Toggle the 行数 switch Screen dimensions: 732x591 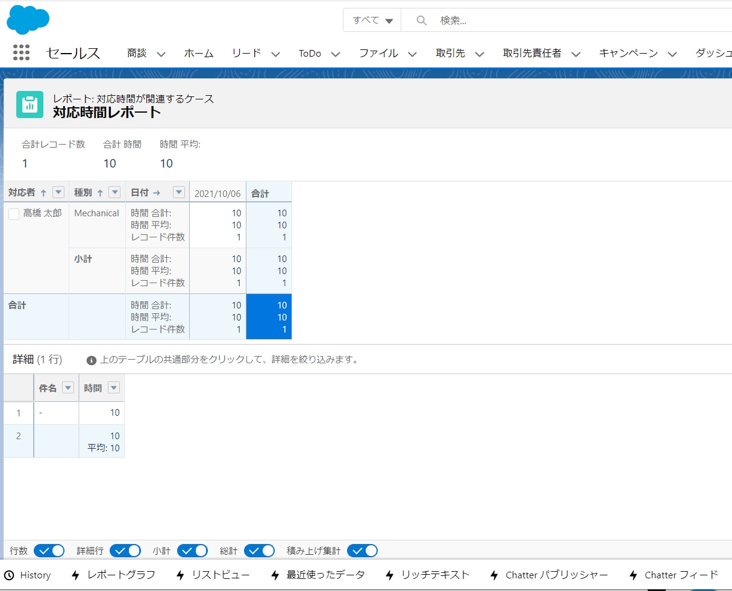coord(49,551)
